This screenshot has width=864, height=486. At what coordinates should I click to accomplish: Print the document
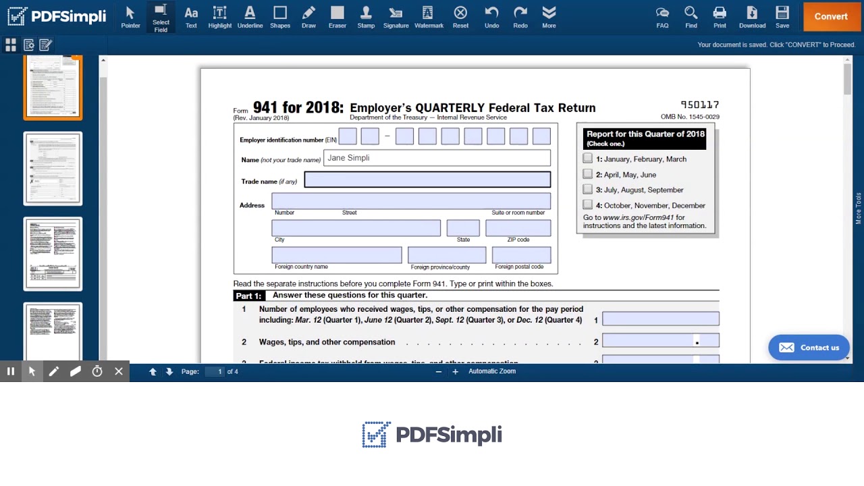pos(720,18)
